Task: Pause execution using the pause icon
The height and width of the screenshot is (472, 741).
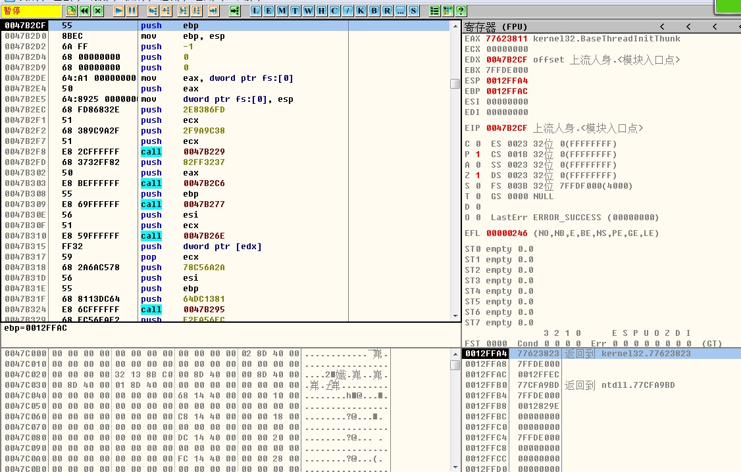Action: click(132, 11)
